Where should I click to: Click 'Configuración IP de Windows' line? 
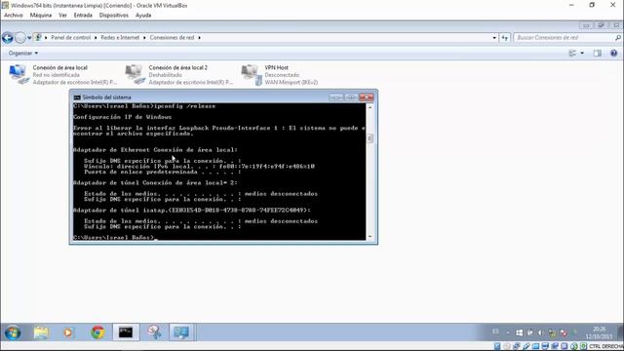[122, 117]
